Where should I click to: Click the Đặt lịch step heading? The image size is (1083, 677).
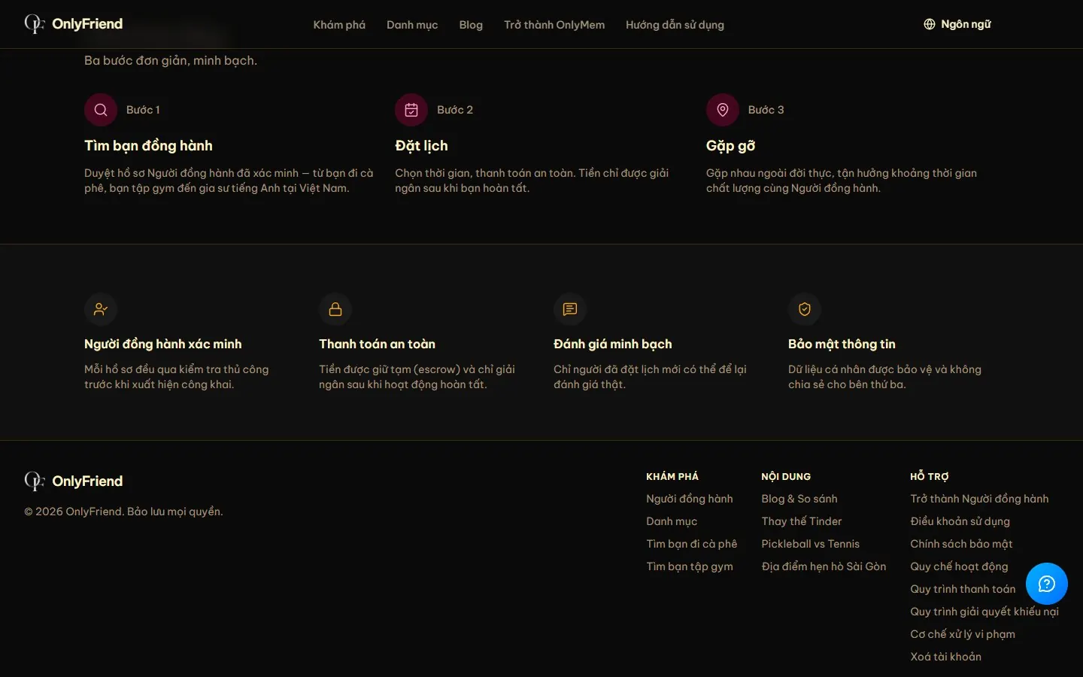(x=421, y=146)
